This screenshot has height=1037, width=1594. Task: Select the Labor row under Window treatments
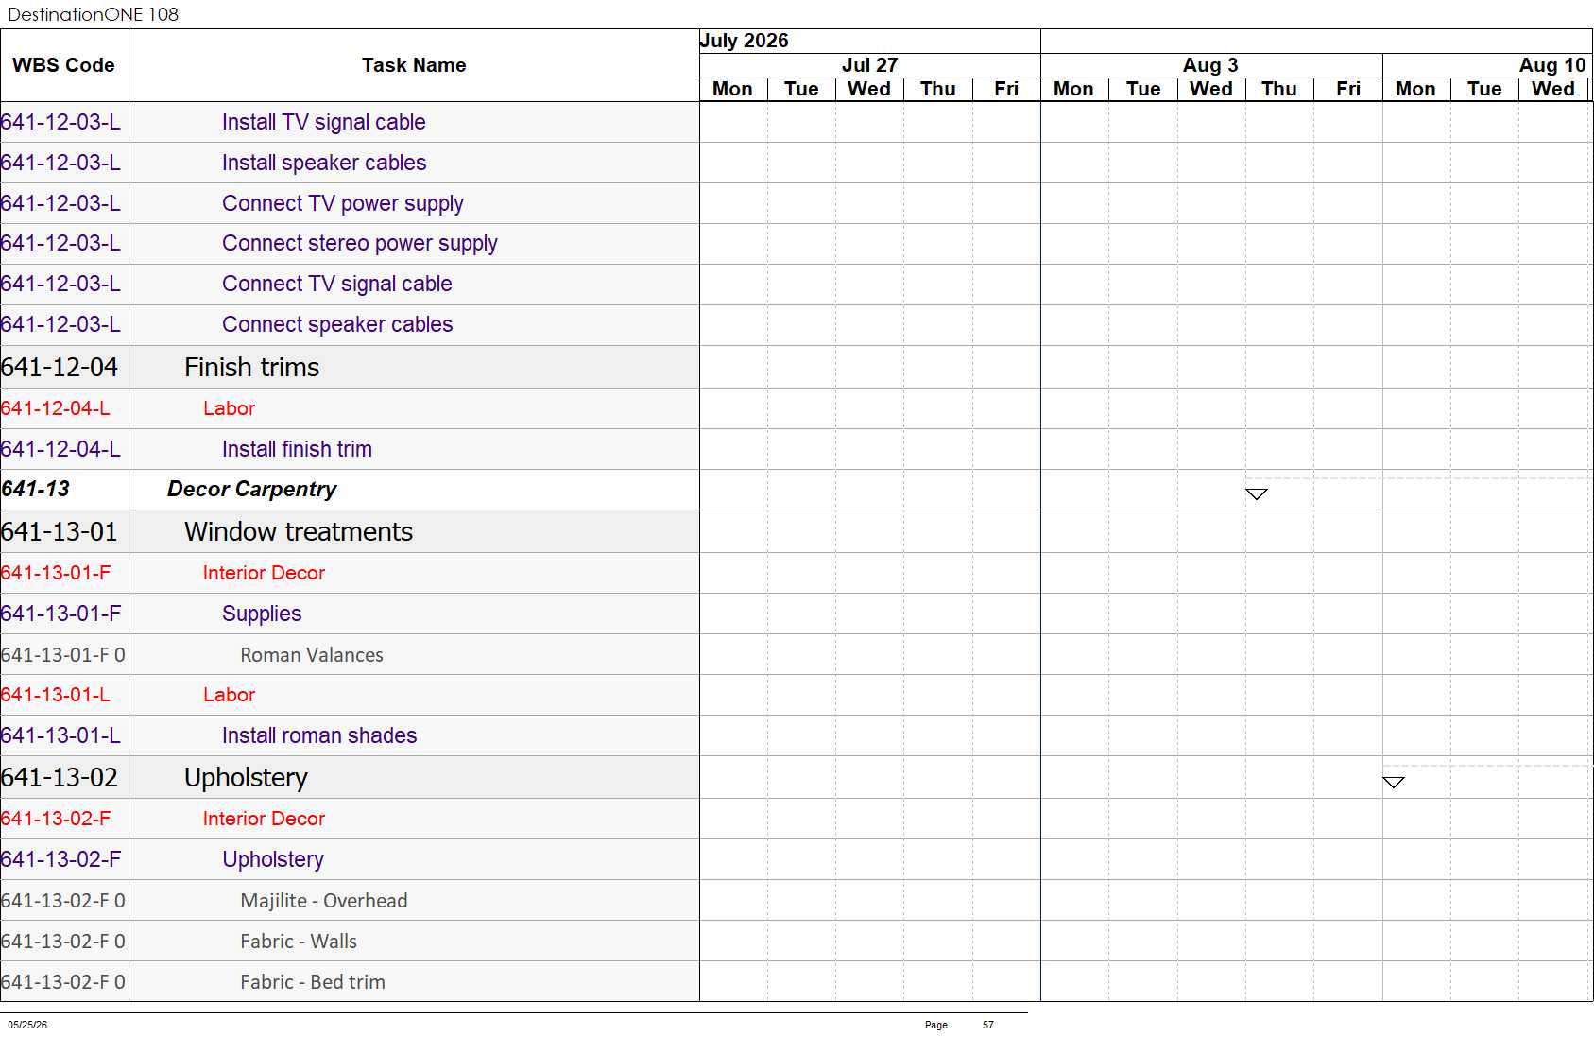(x=229, y=695)
